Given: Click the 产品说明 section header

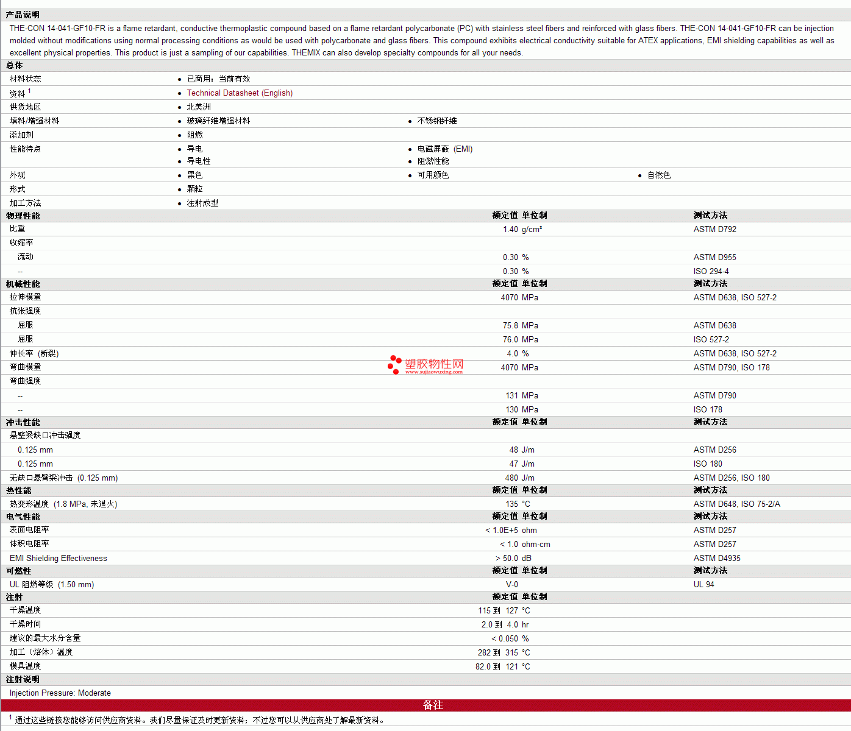Looking at the screenshot, I should [23, 15].
